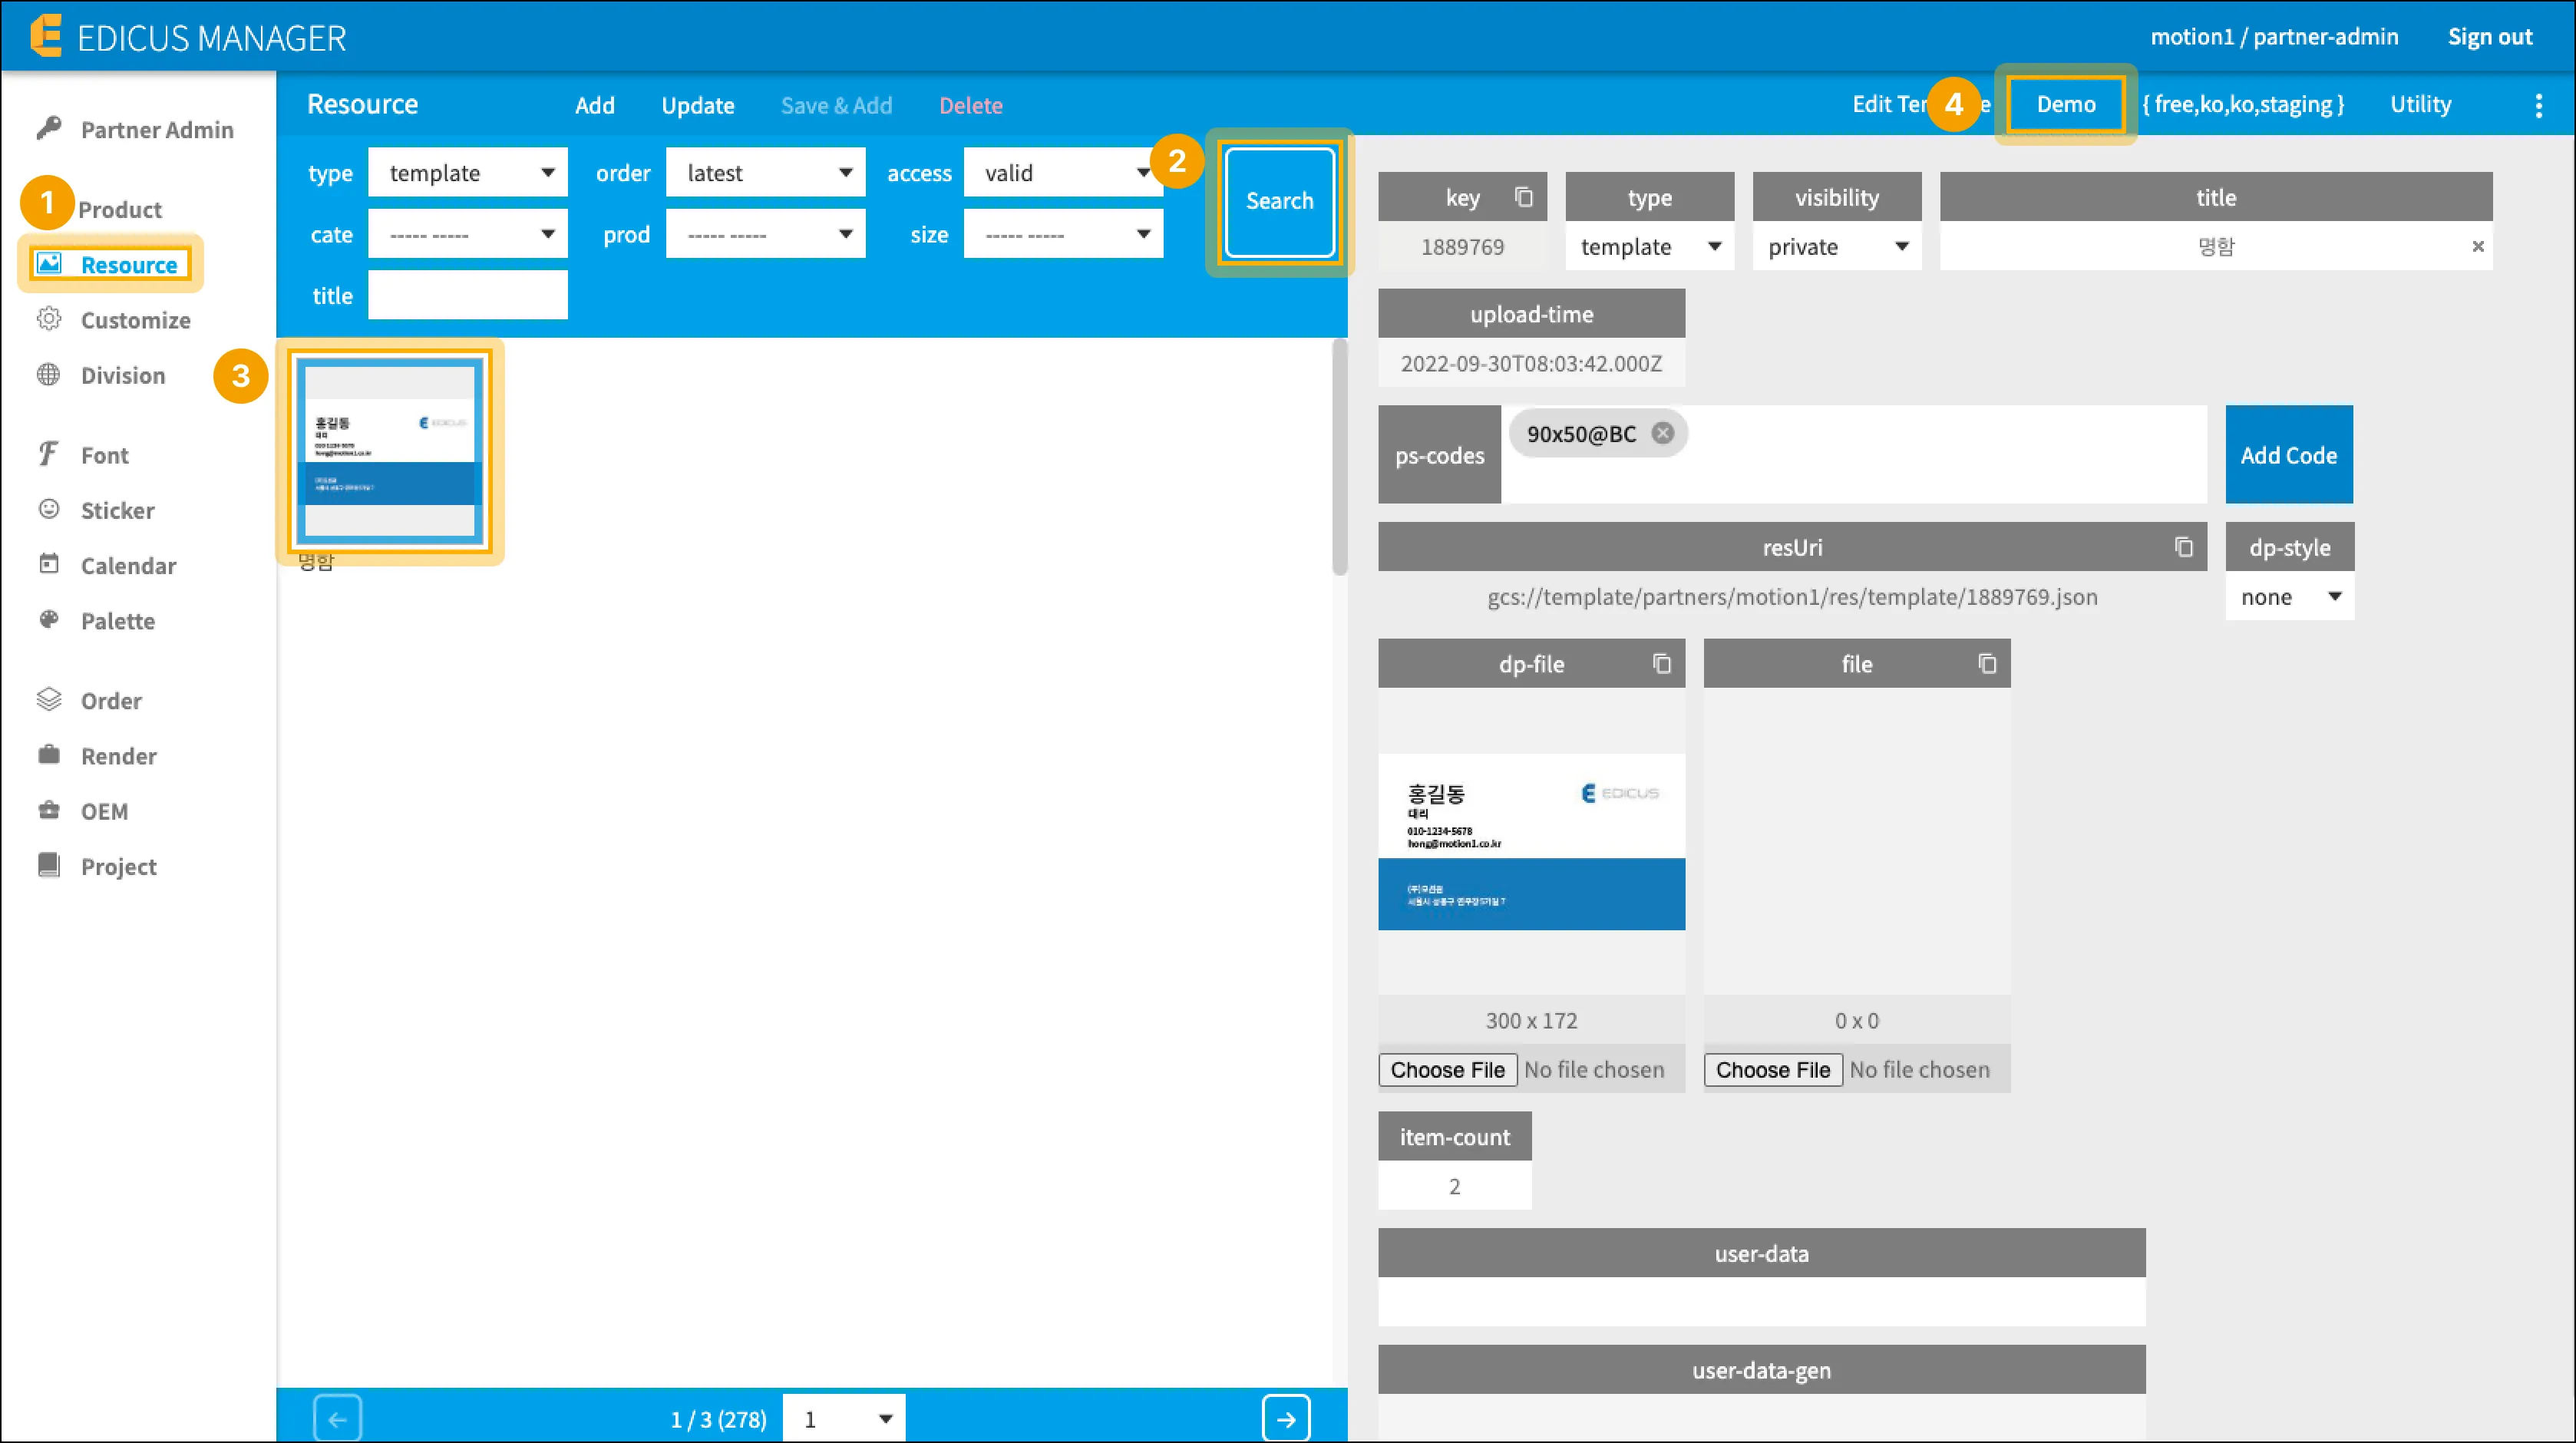2576x1443 pixels.
Task: Click the Order layers icon
Action: (49, 699)
